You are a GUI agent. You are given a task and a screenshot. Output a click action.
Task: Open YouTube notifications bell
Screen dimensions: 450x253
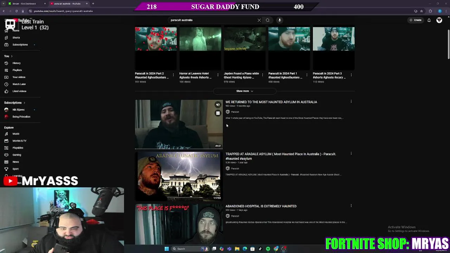coord(429,20)
